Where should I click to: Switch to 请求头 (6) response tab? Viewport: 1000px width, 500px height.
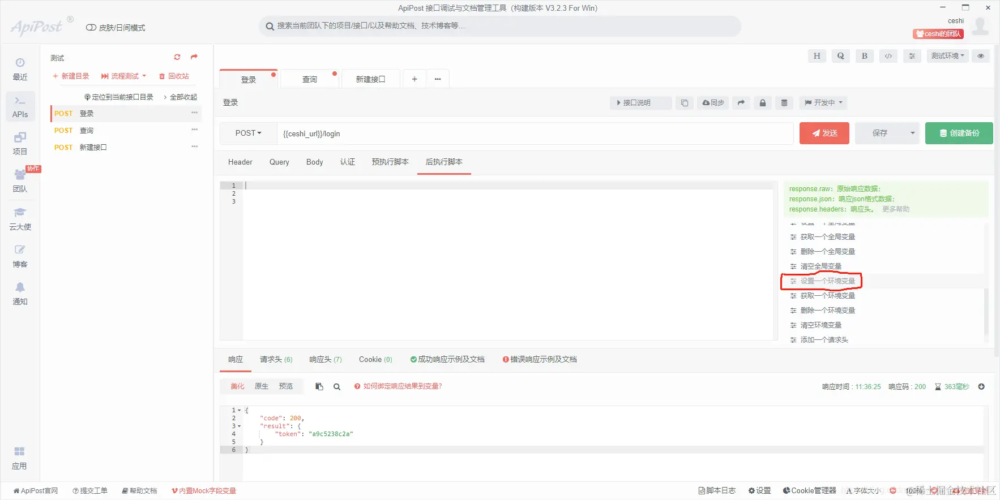click(276, 360)
